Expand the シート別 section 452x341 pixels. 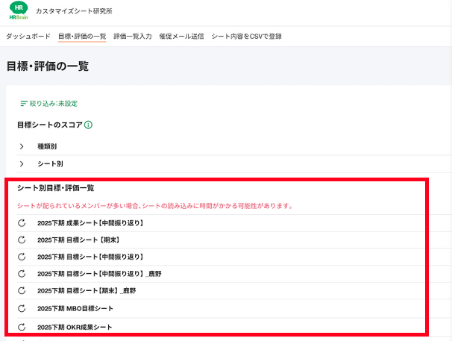point(22,163)
